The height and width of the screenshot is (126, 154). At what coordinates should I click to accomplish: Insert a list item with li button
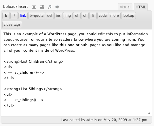(x=93, y=16)
